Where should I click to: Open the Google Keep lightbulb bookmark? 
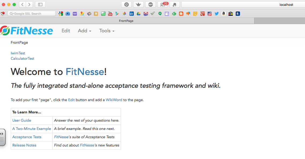[195, 14]
